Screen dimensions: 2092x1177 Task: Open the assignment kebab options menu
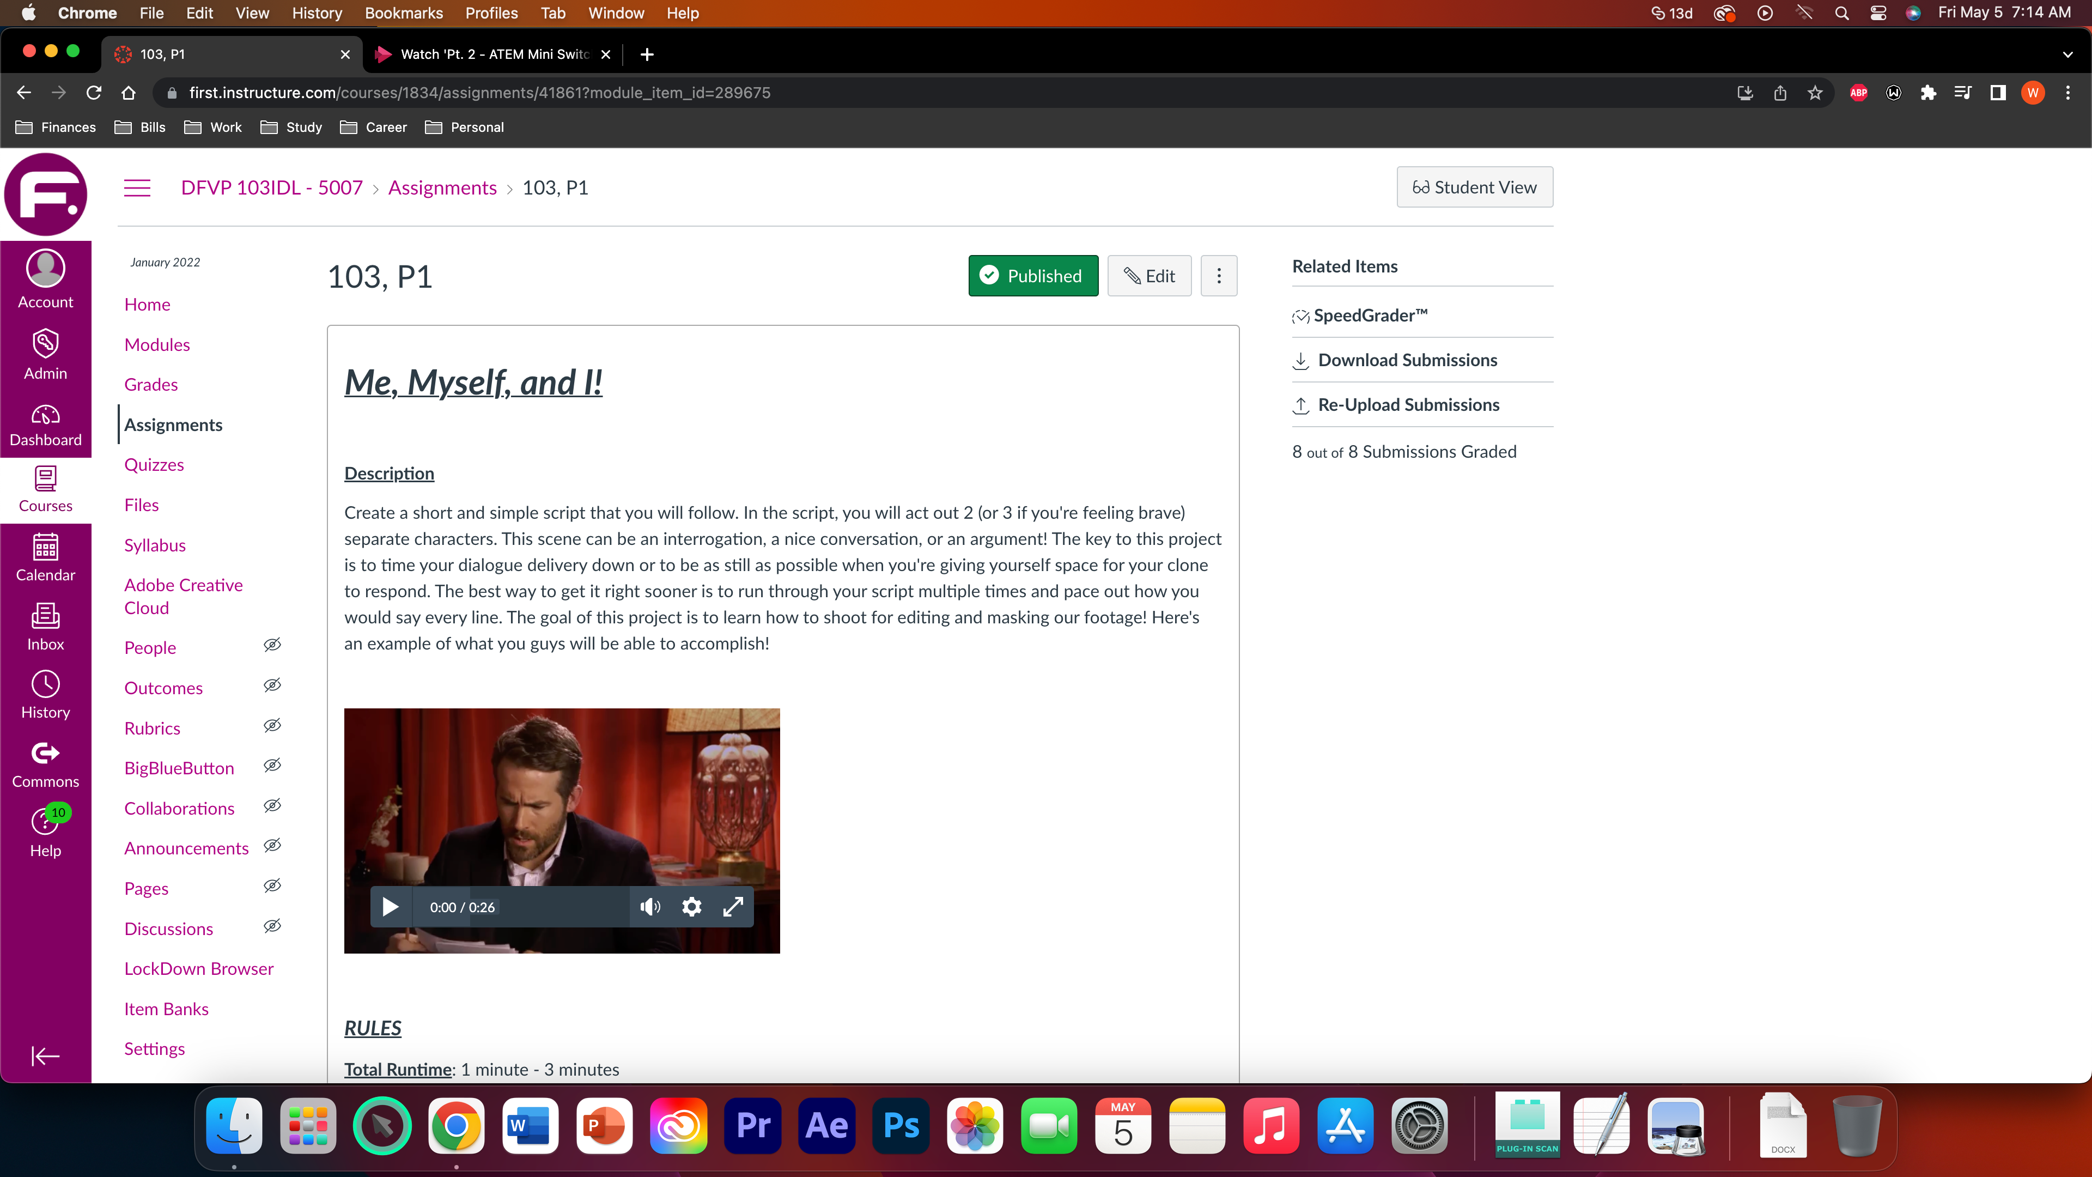(x=1219, y=276)
